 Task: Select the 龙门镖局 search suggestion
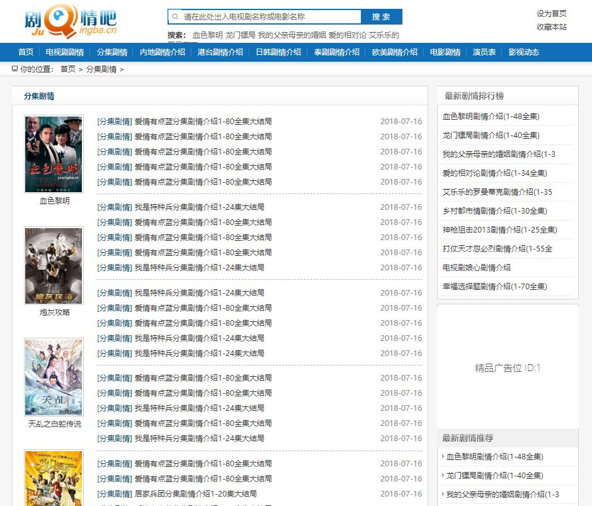pyautogui.click(x=241, y=35)
